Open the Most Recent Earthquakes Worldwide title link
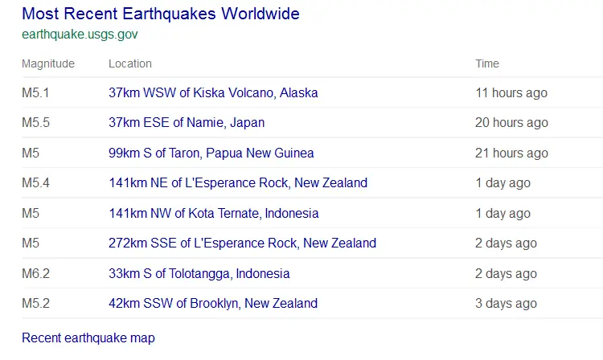Screen dimensions: 603x360 coord(161,14)
